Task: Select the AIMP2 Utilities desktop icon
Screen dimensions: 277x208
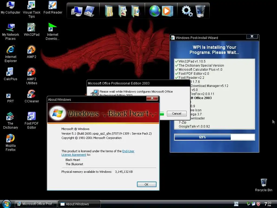Action: pos(32,76)
